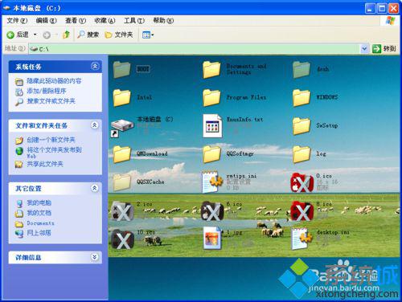Open the QMDownload folder icon
Image resolution: width=402 pixels, height=302 pixels.
pyautogui.click(x=122, y=154)
